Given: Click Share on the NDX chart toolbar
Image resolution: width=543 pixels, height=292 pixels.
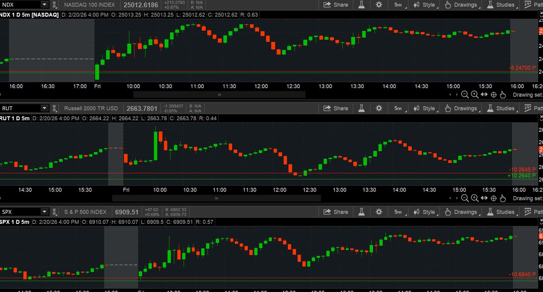Looking at the screenshot, I should coord(336,5).
